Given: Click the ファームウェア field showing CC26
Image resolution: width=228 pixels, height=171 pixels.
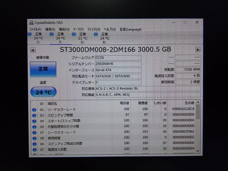Looking at the screenshot, I should pos(118,58).
